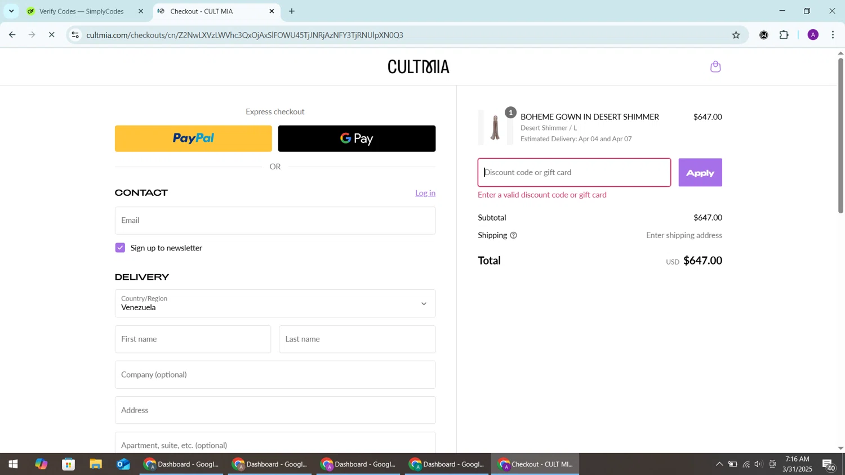
Task: Click the browser address bar URL
Action: click(245, 35)
